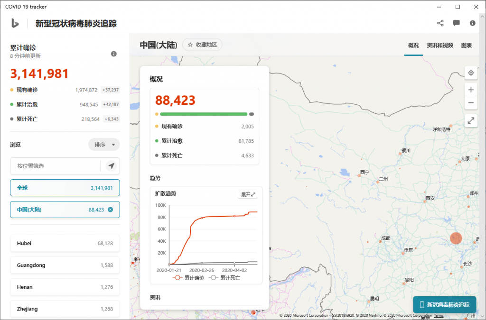486x320 pixels.
Task: Click the 按位置筛选 filter field
Action: point(56,166)
